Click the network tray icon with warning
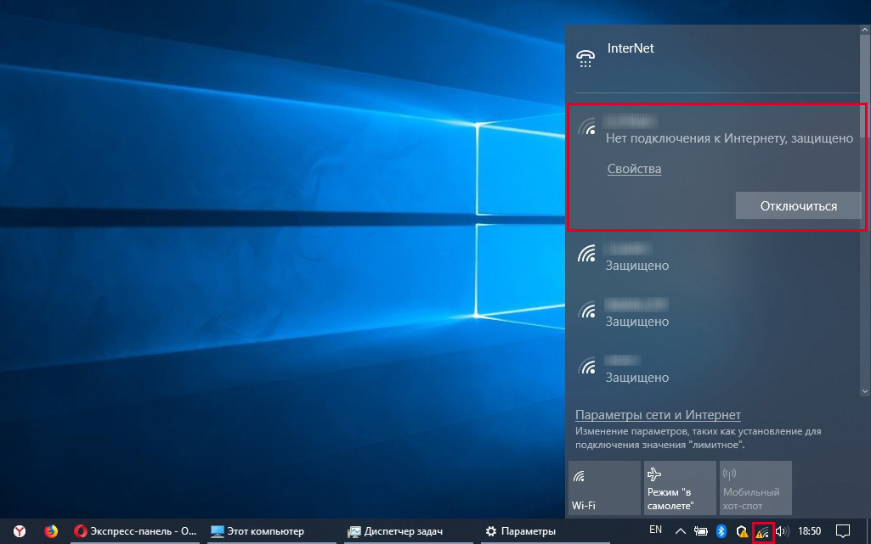The height and width of the screenshot is (544, 871). [x=763, y=532]
